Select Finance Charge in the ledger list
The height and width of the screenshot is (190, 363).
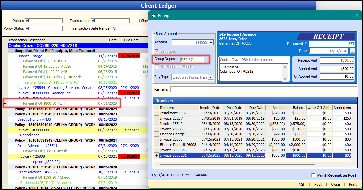pos(30,56)
